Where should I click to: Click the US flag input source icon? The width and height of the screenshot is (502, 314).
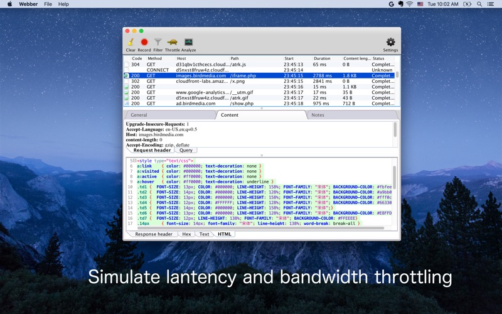(x=420, y=4)
